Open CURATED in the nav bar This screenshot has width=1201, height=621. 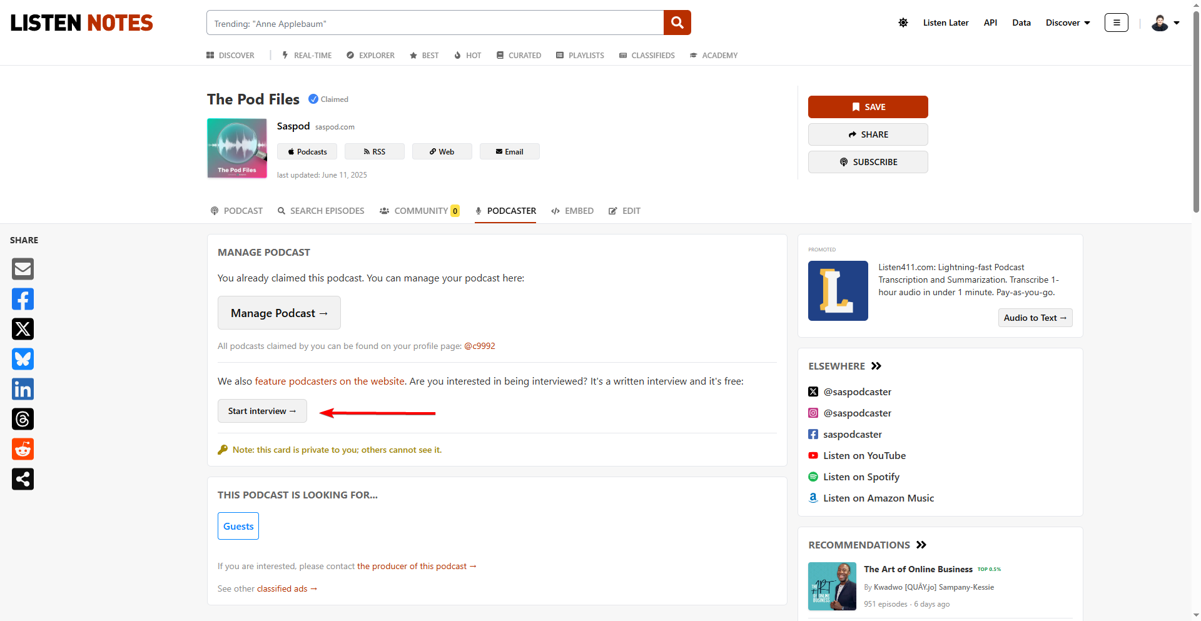(519, 55)
